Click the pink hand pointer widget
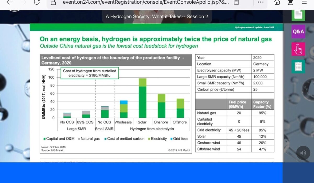Image resolution: width=314 pixels, height=183 pixels. coord(298,49)
